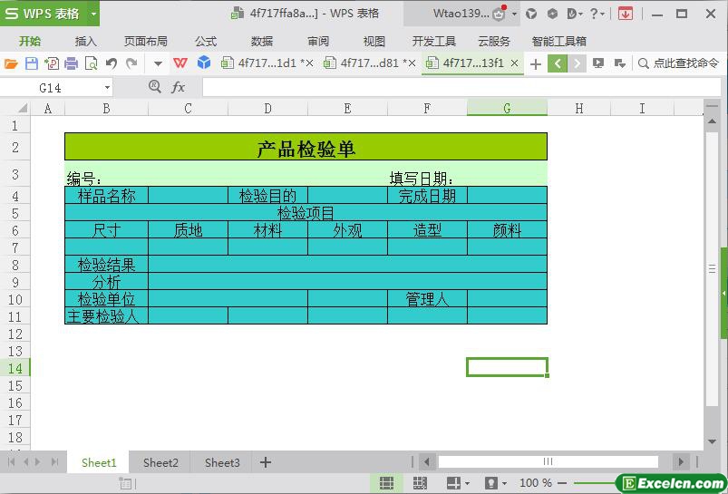Switch to normal view in status bar
This screenshot has height=494, width=728.
pos(386,483)
